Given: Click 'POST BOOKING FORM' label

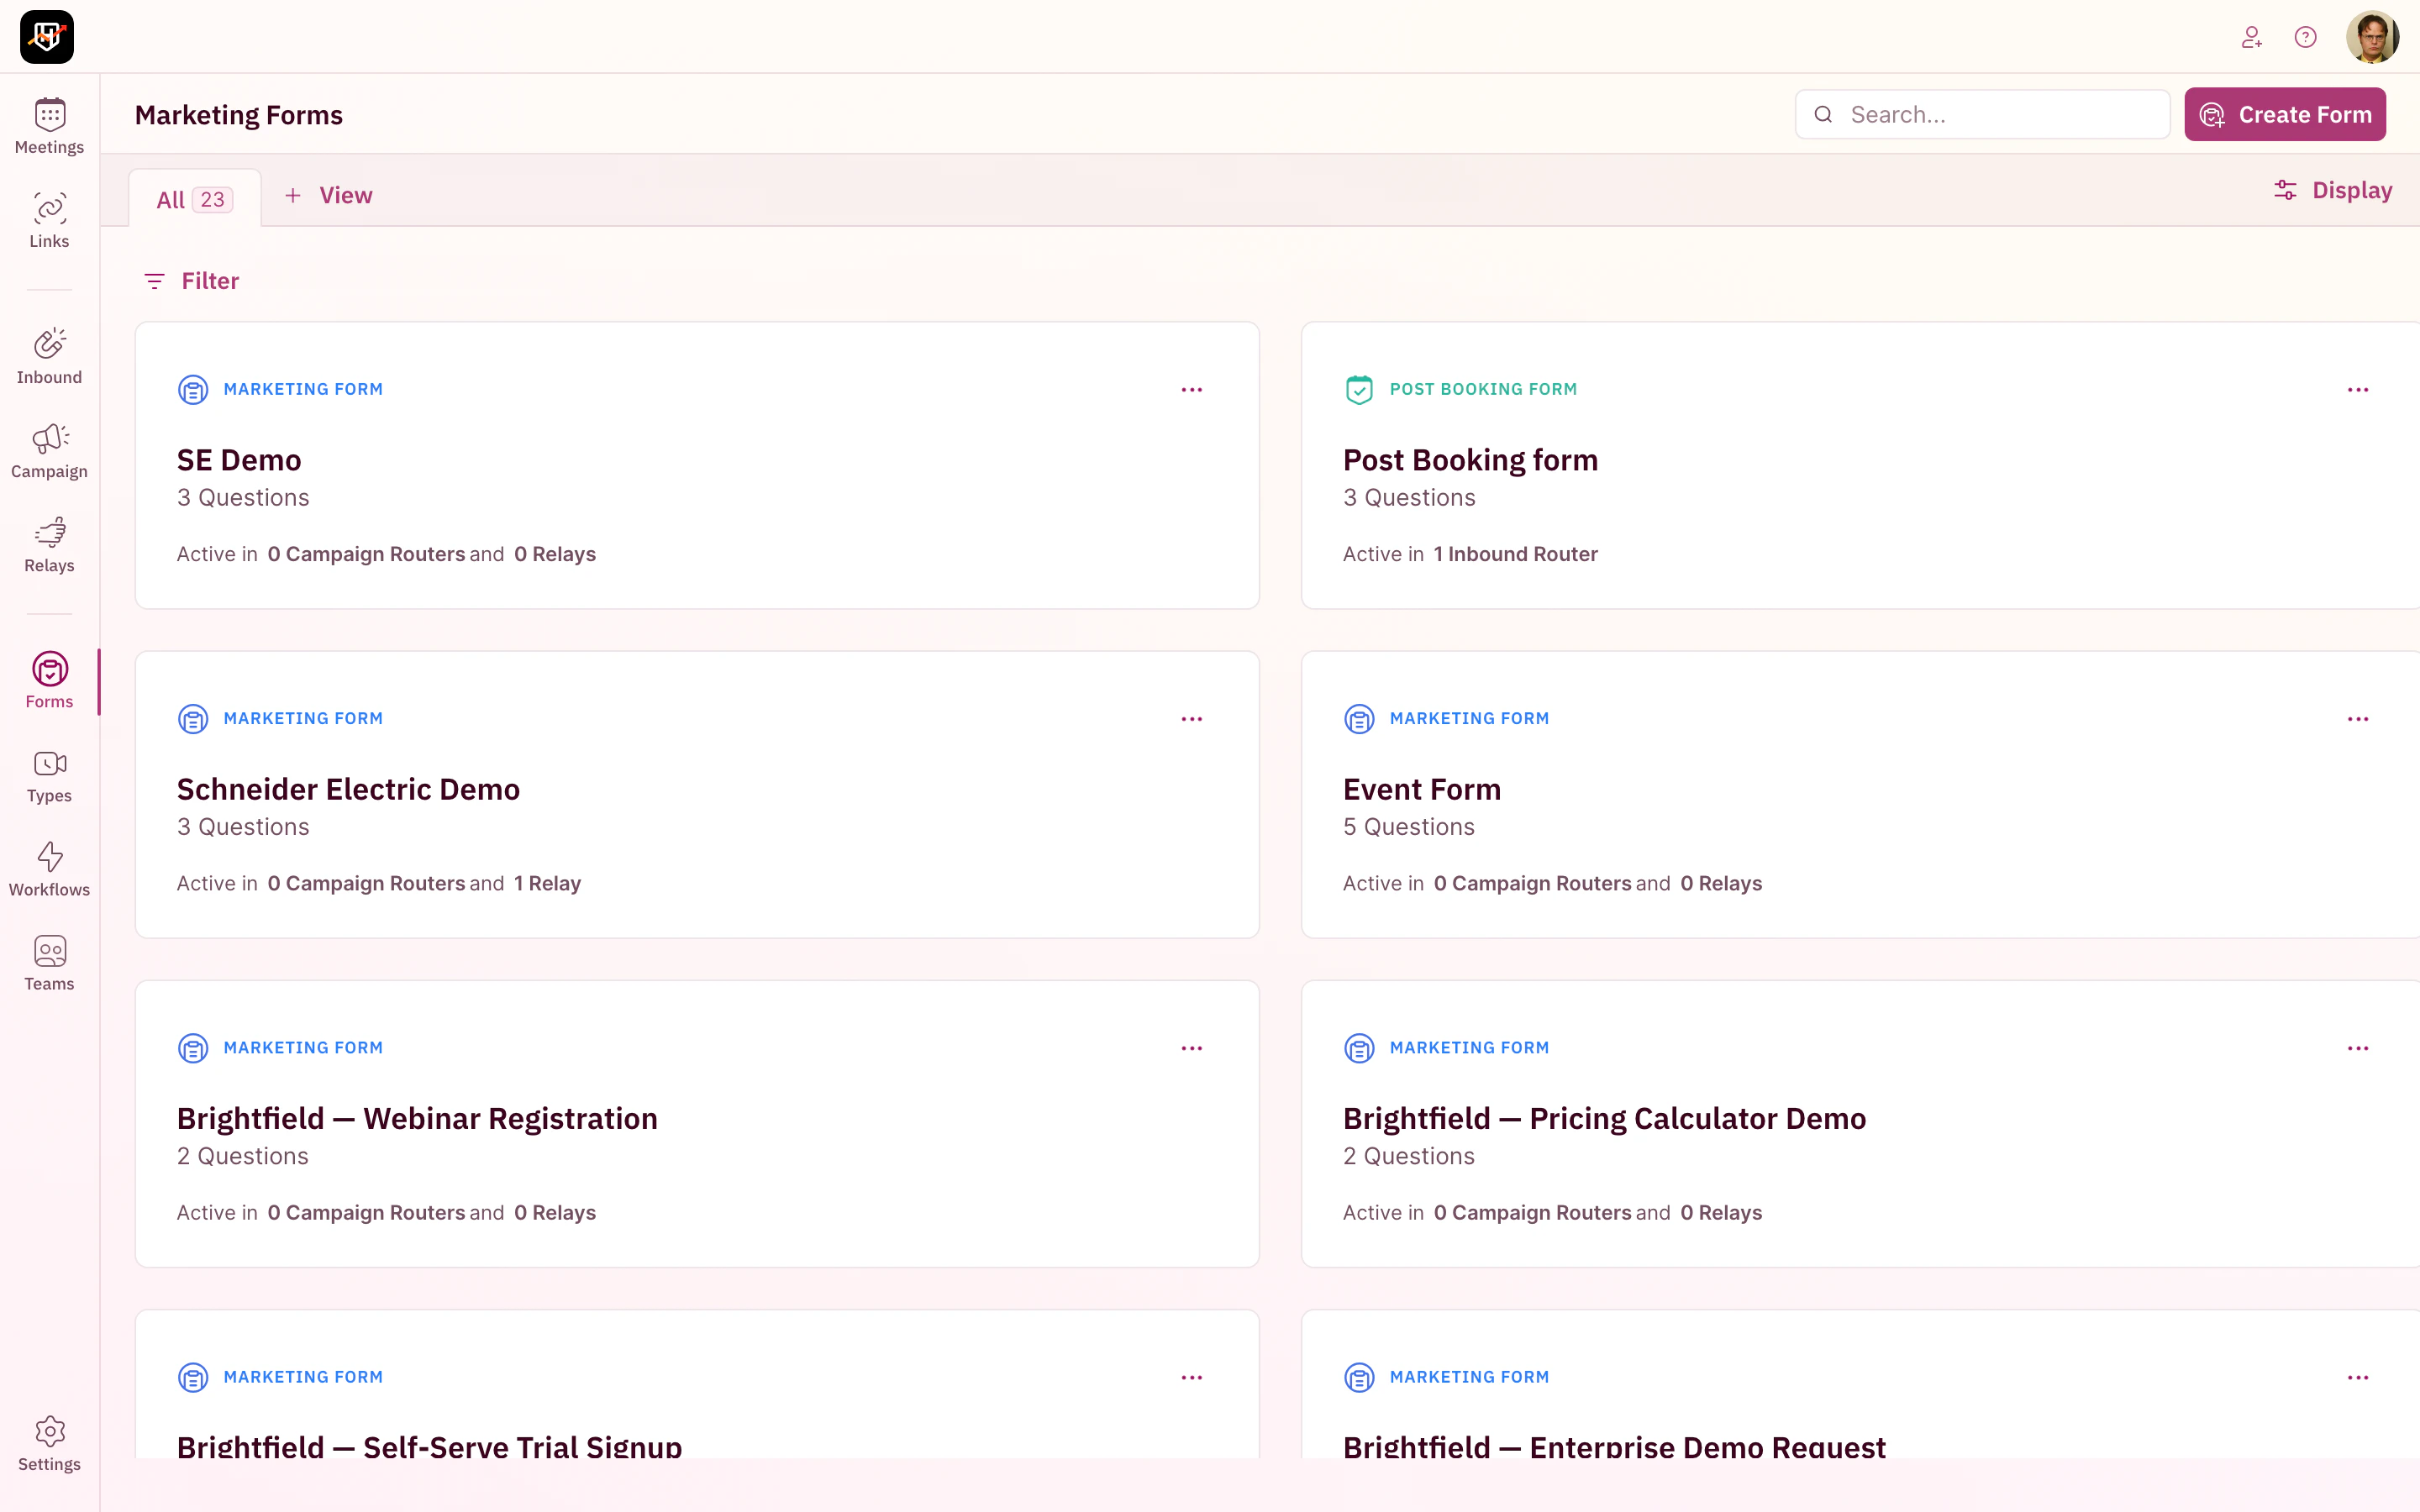Looking at the screenshot, I should point(1483,389).
